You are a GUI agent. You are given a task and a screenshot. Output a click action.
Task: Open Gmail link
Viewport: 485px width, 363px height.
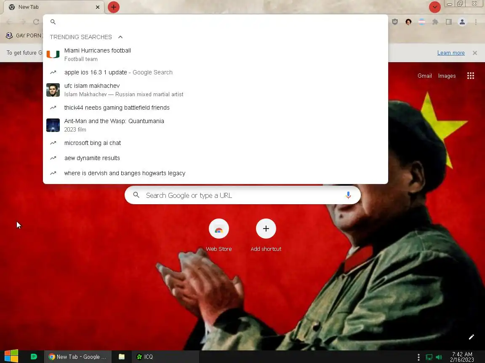click(424, 76)
